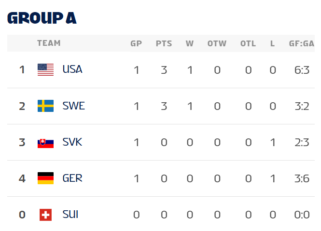Click the GROUP A heading
321x231 pixels.
click(x=42, y=18)
